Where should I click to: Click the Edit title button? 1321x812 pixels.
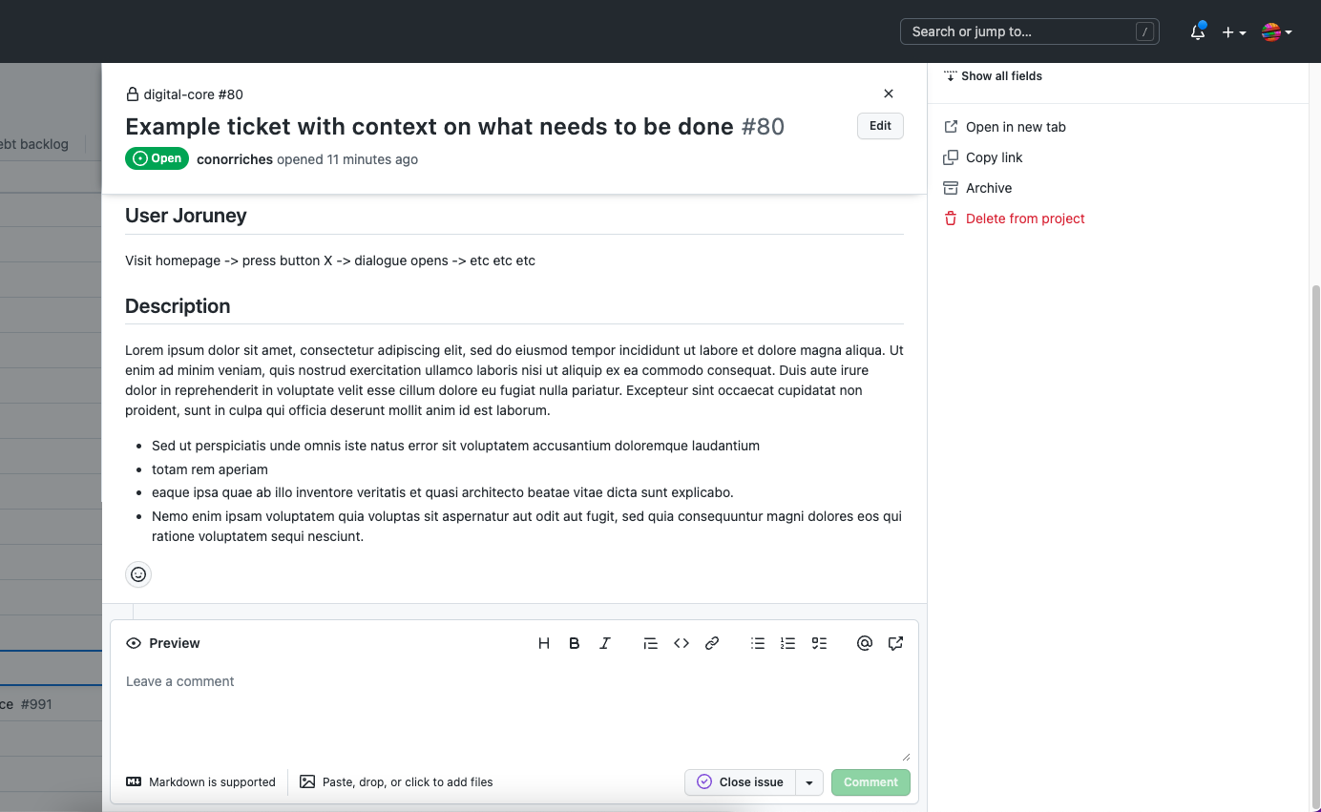coord(880,126)
